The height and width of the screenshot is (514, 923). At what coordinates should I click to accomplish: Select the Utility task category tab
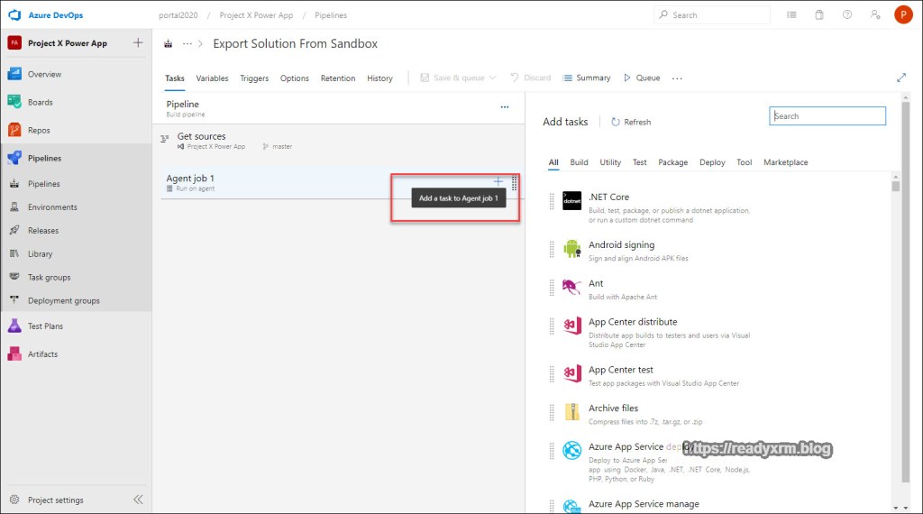610,162
